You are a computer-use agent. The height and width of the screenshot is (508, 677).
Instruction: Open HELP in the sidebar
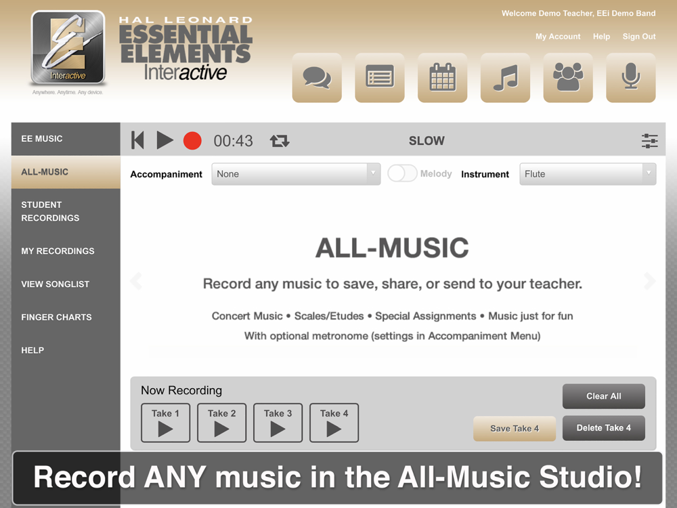[x=66, y=350]
